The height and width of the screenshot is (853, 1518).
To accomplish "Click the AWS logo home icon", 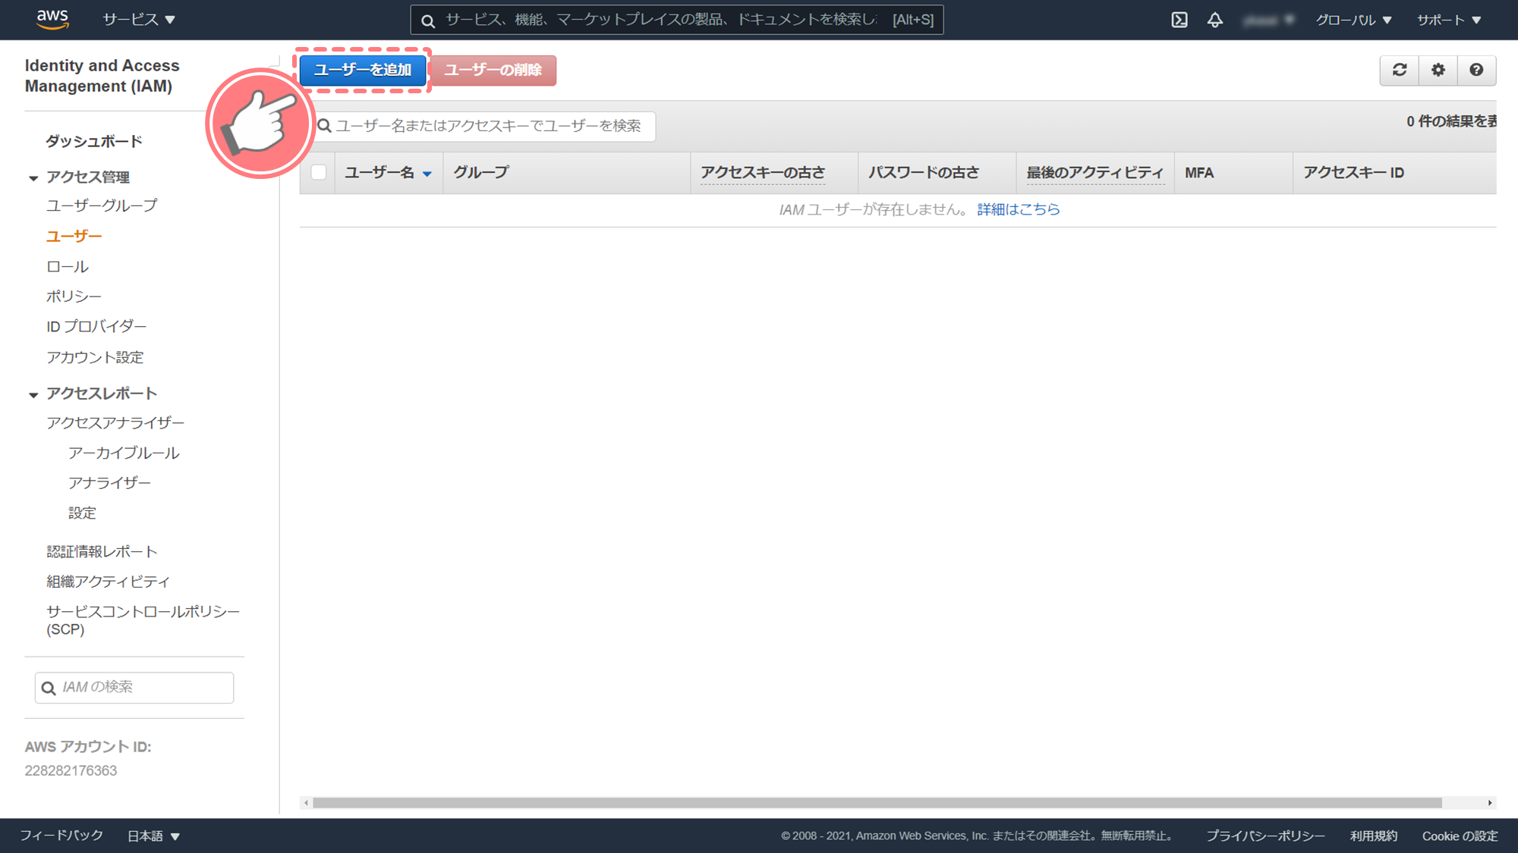I will [52, 19].
